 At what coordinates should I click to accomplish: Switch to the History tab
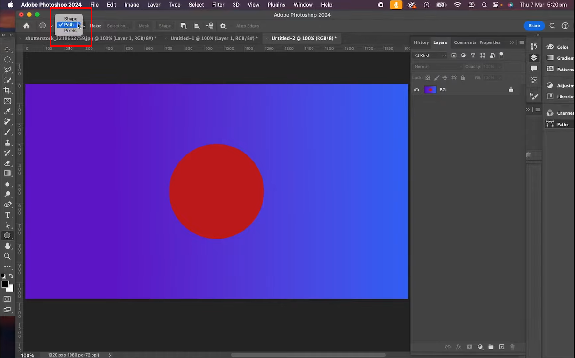420,42
